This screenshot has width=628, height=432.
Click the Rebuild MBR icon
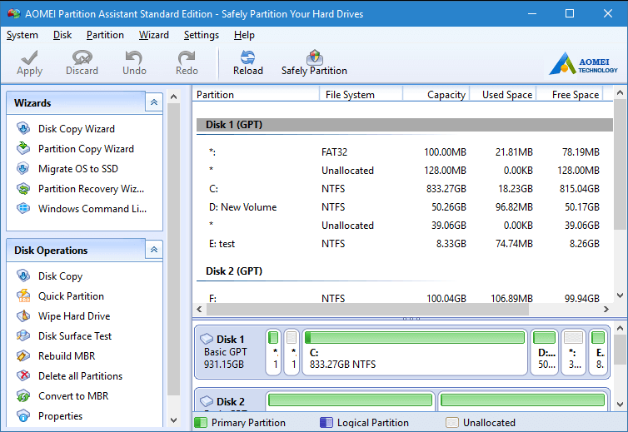pos(23,356)
